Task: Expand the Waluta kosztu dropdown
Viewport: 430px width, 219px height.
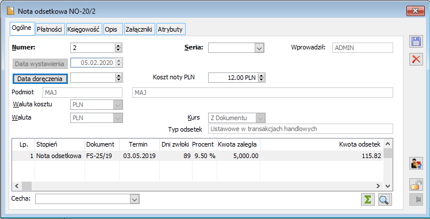Action: (118, 105)
